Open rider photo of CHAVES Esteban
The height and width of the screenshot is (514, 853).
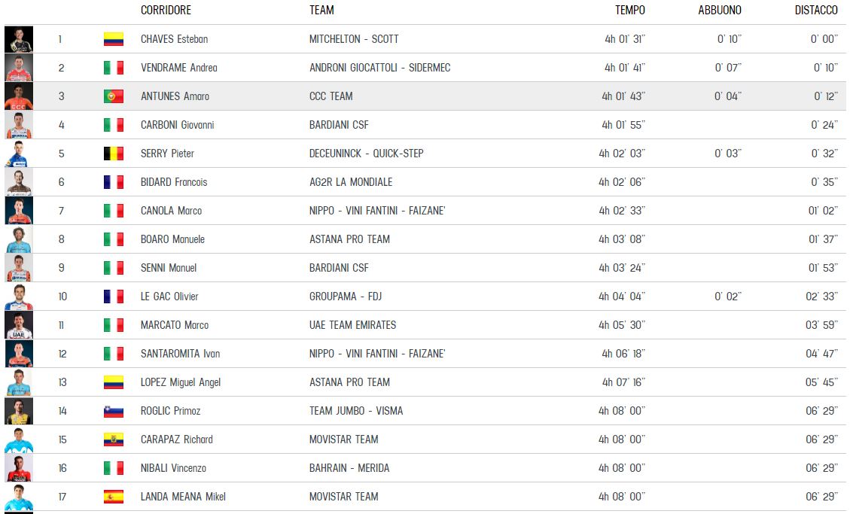click(x=19, y=39)
